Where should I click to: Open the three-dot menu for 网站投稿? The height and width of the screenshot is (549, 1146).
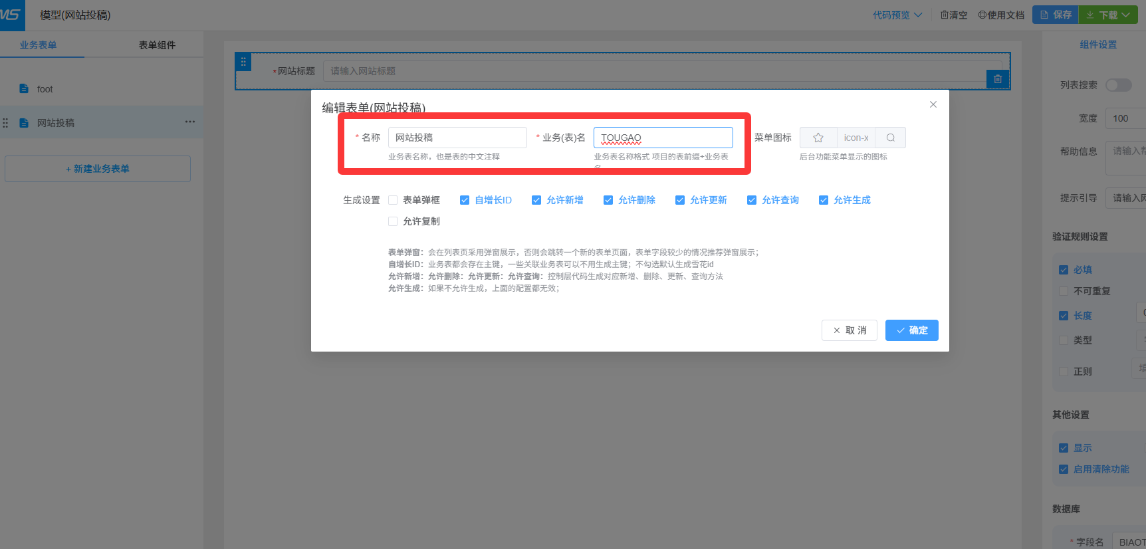click(x=190, y=122)
